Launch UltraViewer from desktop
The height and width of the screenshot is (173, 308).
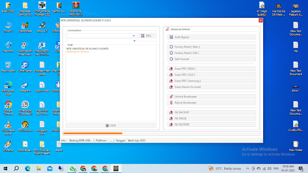click(x=25, y=67)
